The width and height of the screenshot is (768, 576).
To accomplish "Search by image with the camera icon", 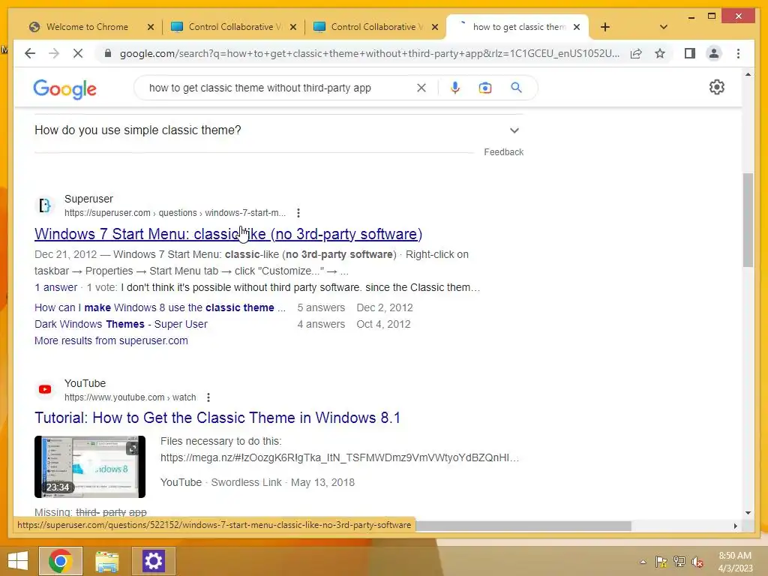I will click(485, 88).
